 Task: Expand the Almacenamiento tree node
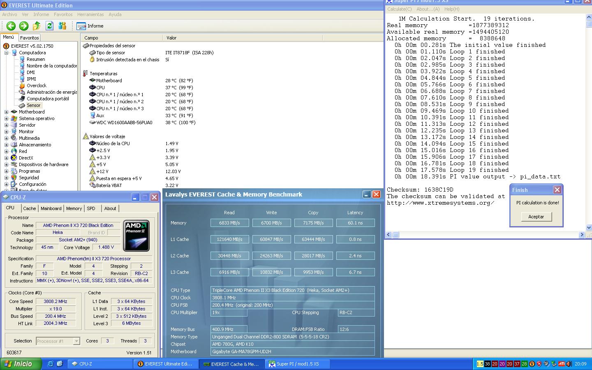(x=6, y=145)
